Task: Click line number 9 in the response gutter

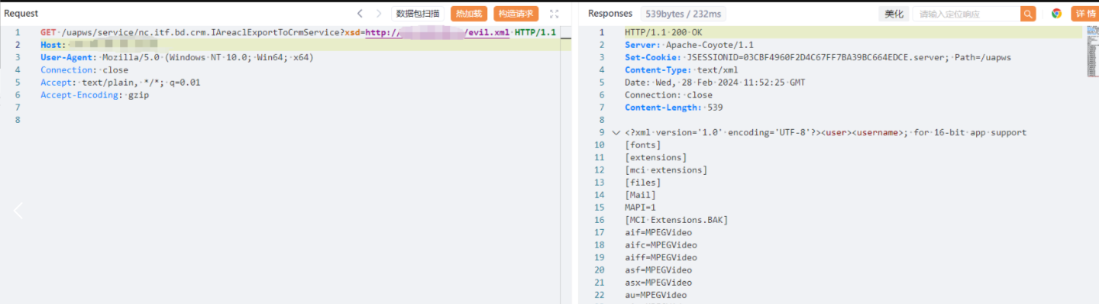Action: (x=602, y=133)
